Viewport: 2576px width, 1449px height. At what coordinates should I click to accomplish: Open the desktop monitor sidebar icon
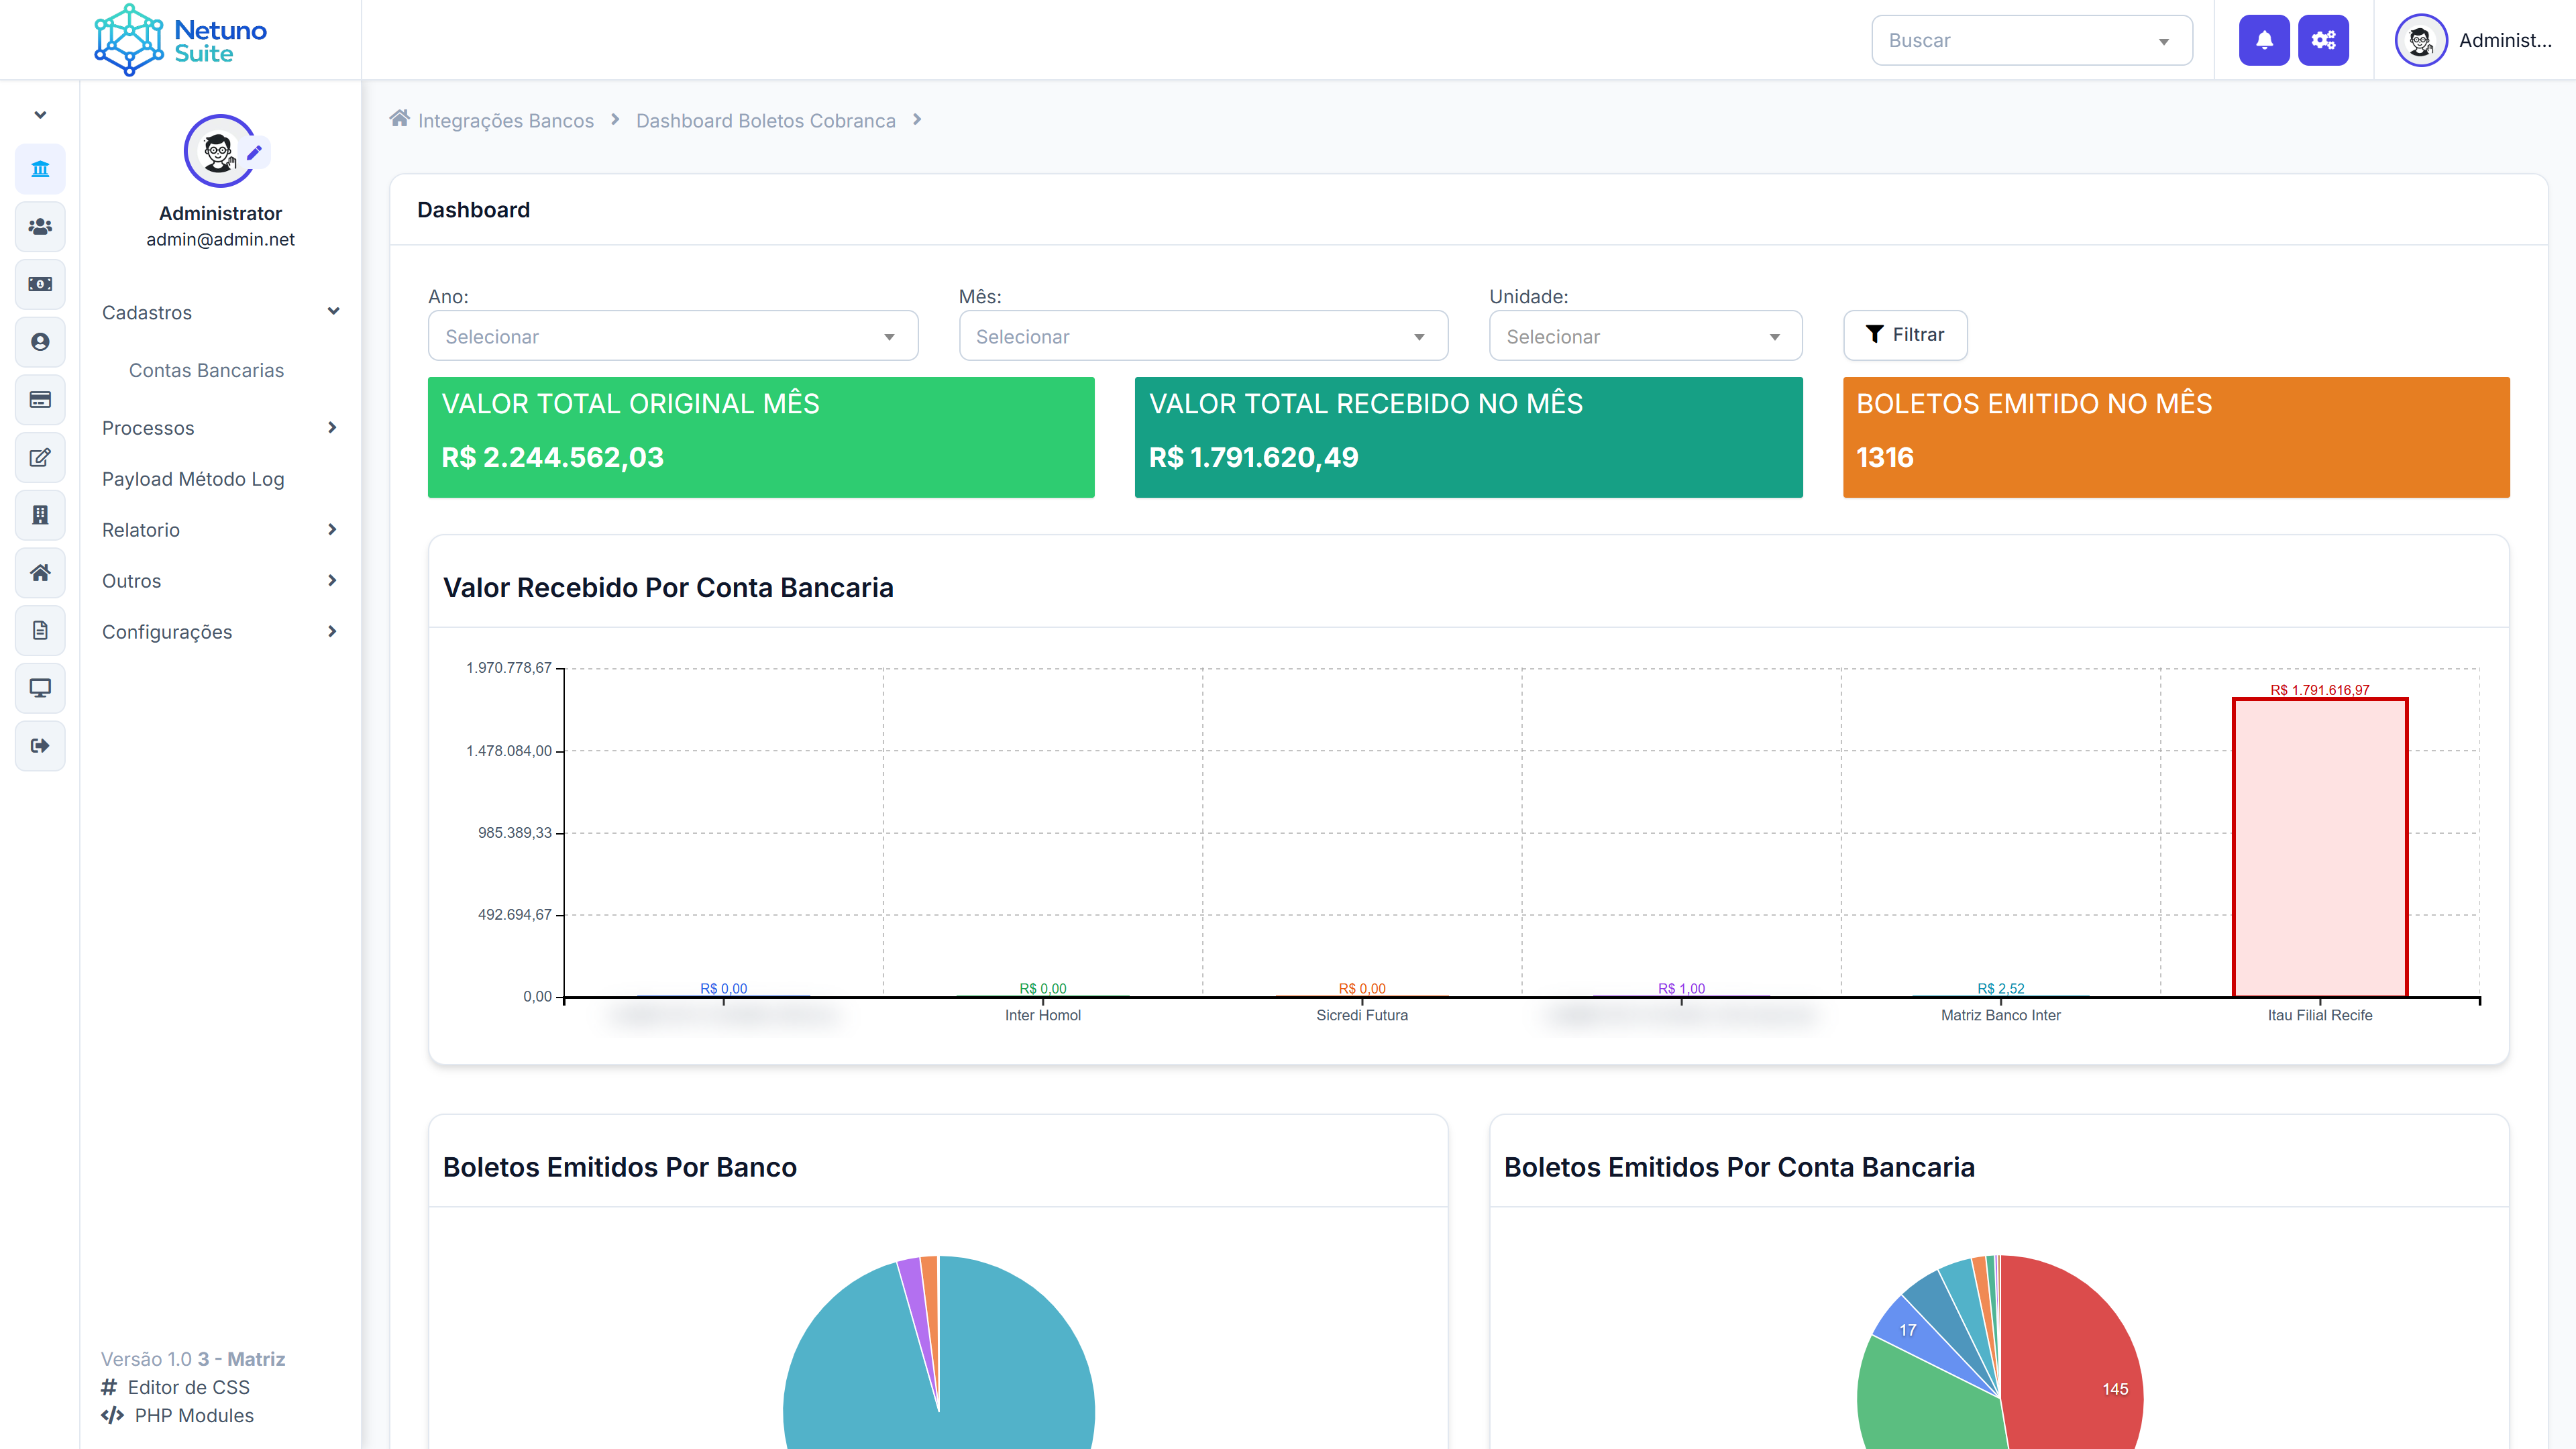tap(40, 688)
